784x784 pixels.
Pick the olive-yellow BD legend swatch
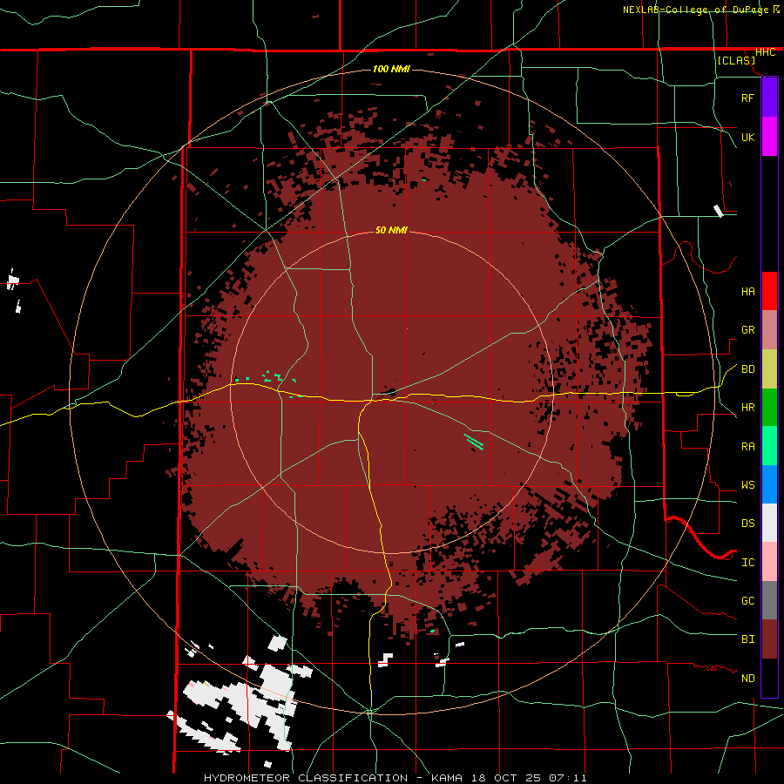point(769,369)
